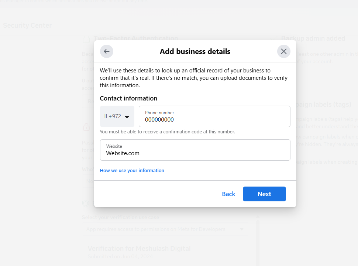Image resolution: width=358 pixels, height=266 pixels.
Task: Click the Security Center heading
Action: [x=27, y=25]
